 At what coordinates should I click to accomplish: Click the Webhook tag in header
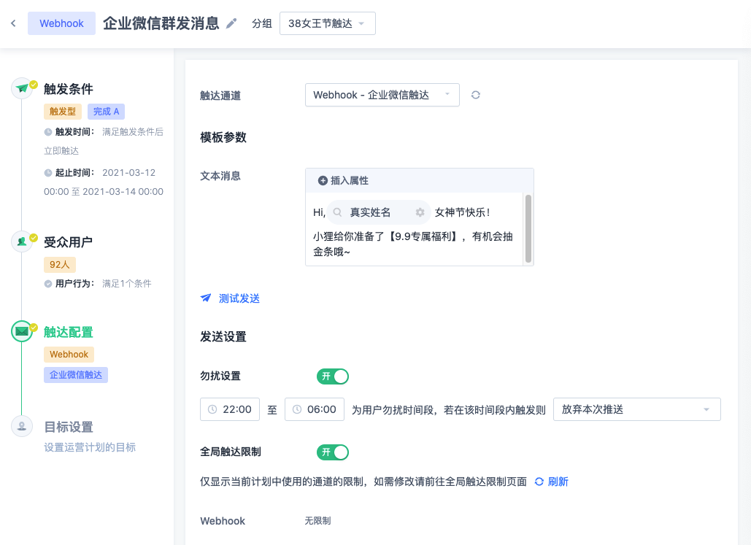click(61, 23)
